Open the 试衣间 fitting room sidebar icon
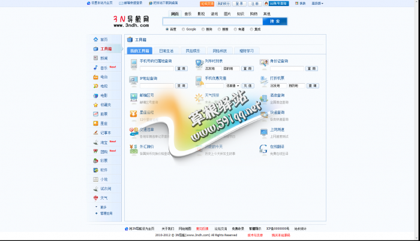Viewport: 420px width, 241px height. click(x=95, y=189)
